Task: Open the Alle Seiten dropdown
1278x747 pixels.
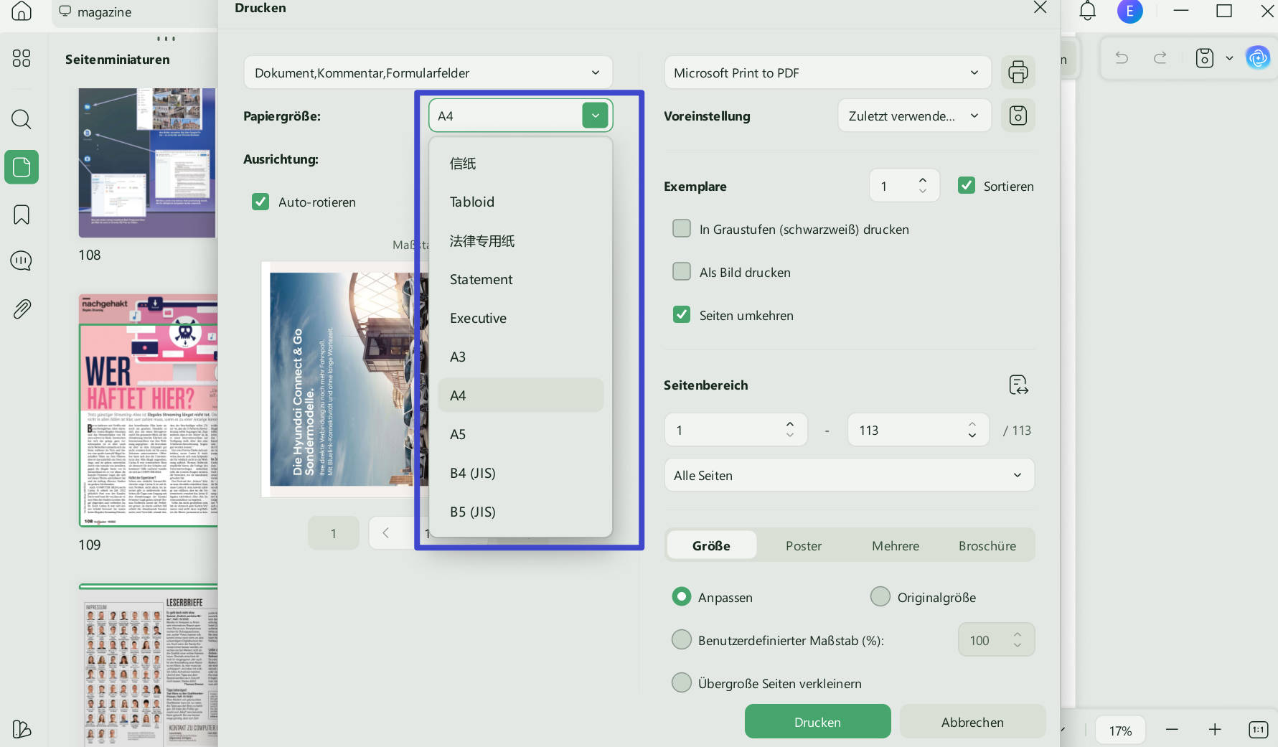Action: 849,475
